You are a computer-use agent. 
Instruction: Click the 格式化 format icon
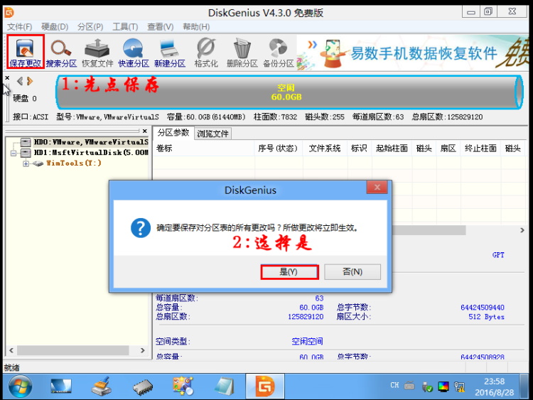[x=206, y=53]
